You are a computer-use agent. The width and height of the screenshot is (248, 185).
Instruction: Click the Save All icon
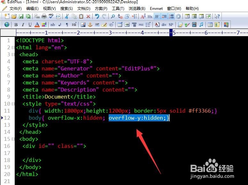pos(28,16)
